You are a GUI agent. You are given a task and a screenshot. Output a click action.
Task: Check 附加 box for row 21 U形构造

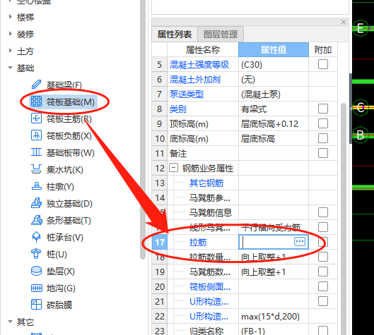tap(323, 301)
